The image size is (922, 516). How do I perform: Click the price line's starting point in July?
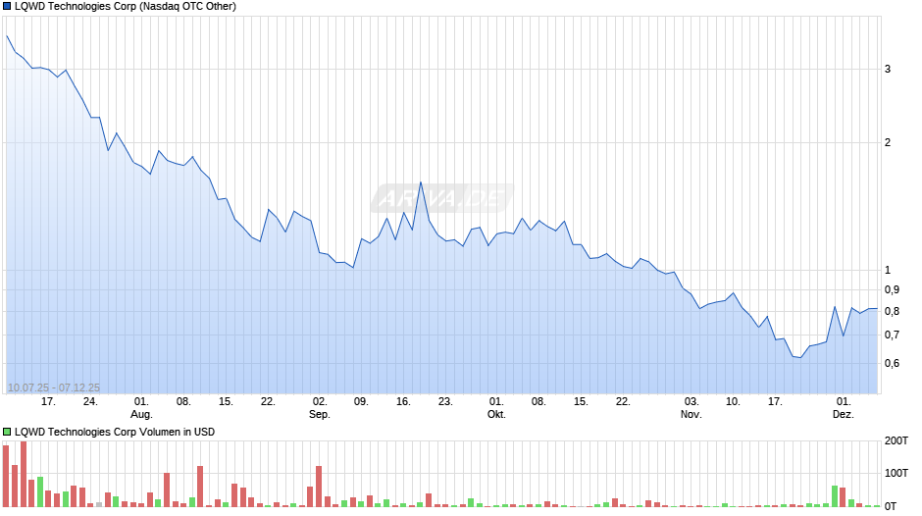pos(7,36)
